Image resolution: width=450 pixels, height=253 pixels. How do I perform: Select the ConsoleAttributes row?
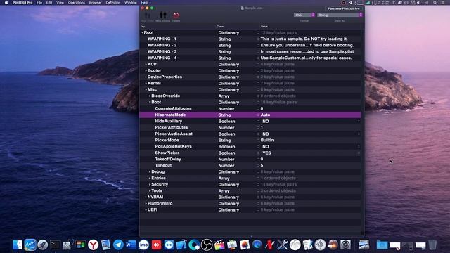click(x=250, y=108)
